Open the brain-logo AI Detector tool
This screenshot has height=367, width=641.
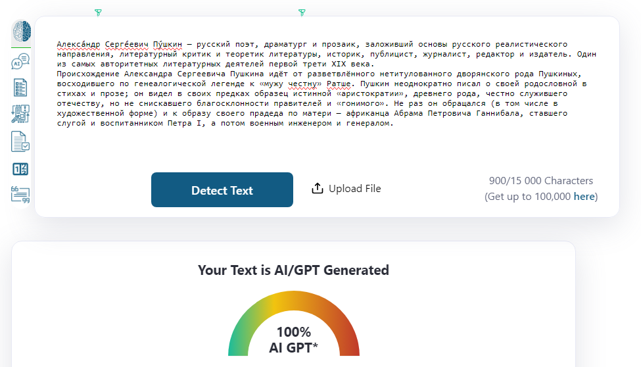[21, 31]
